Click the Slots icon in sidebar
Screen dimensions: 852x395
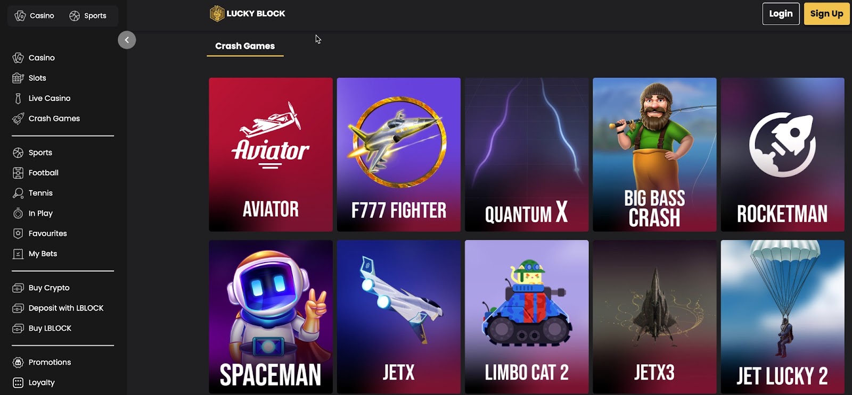(18, 78)
